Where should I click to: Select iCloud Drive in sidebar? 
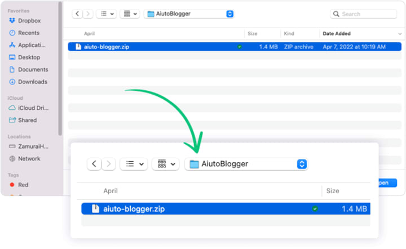click(29, 108)
